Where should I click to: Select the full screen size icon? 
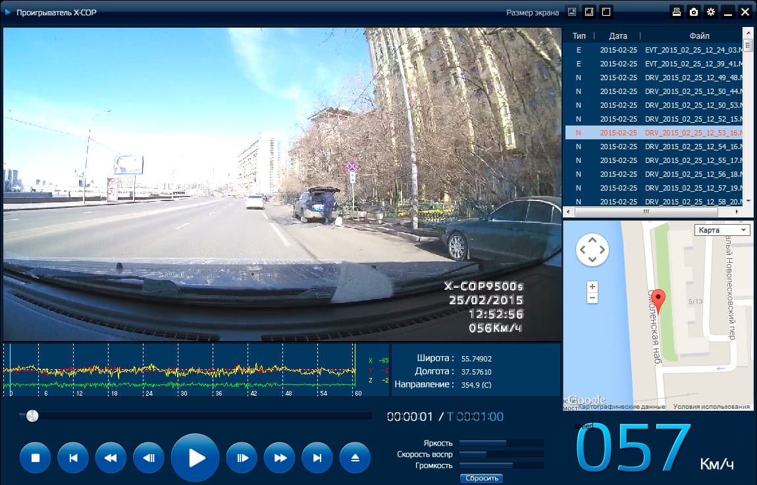pos(606,12)
